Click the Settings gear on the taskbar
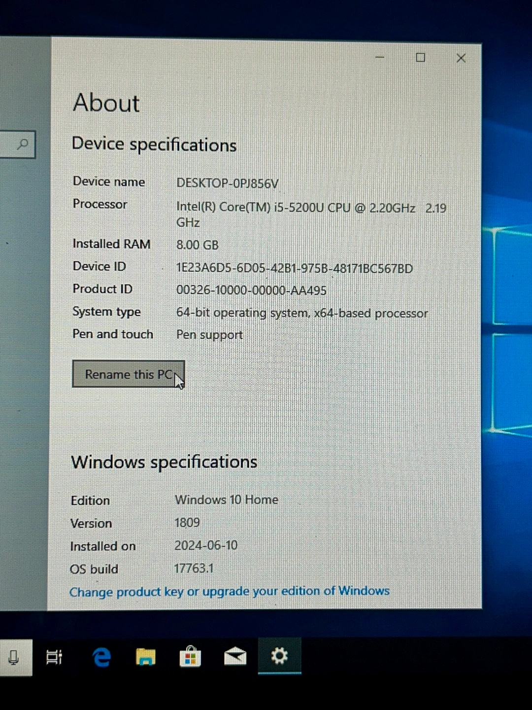The height and width of the screenshot is (710, 532). point(279,656)
